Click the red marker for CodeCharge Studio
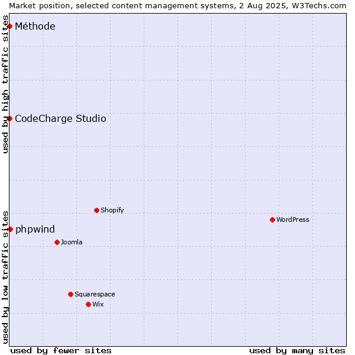The image size is (355, 355). [x=9, y=119]
